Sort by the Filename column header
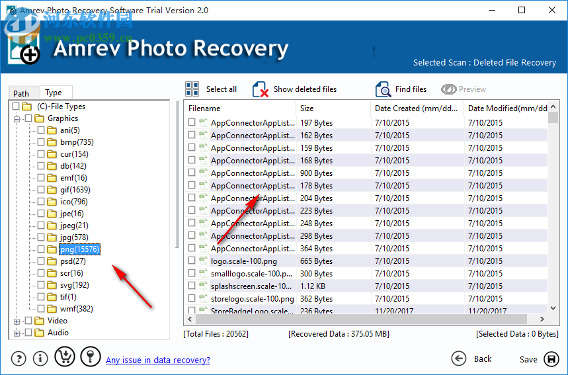568x375 pixels. (240, 108)
